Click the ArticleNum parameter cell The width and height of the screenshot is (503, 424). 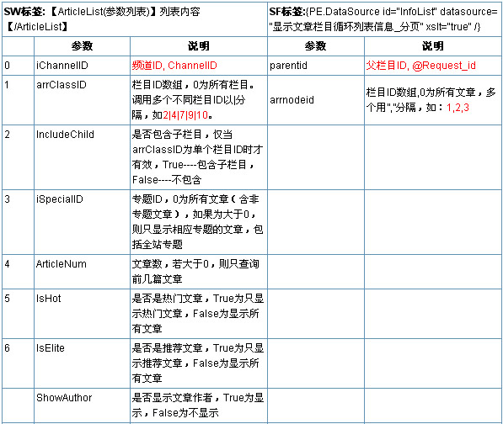[82, 272]
